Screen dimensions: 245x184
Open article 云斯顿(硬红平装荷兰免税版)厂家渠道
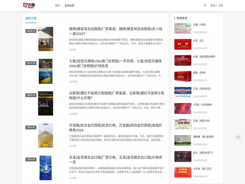(117, 95)
